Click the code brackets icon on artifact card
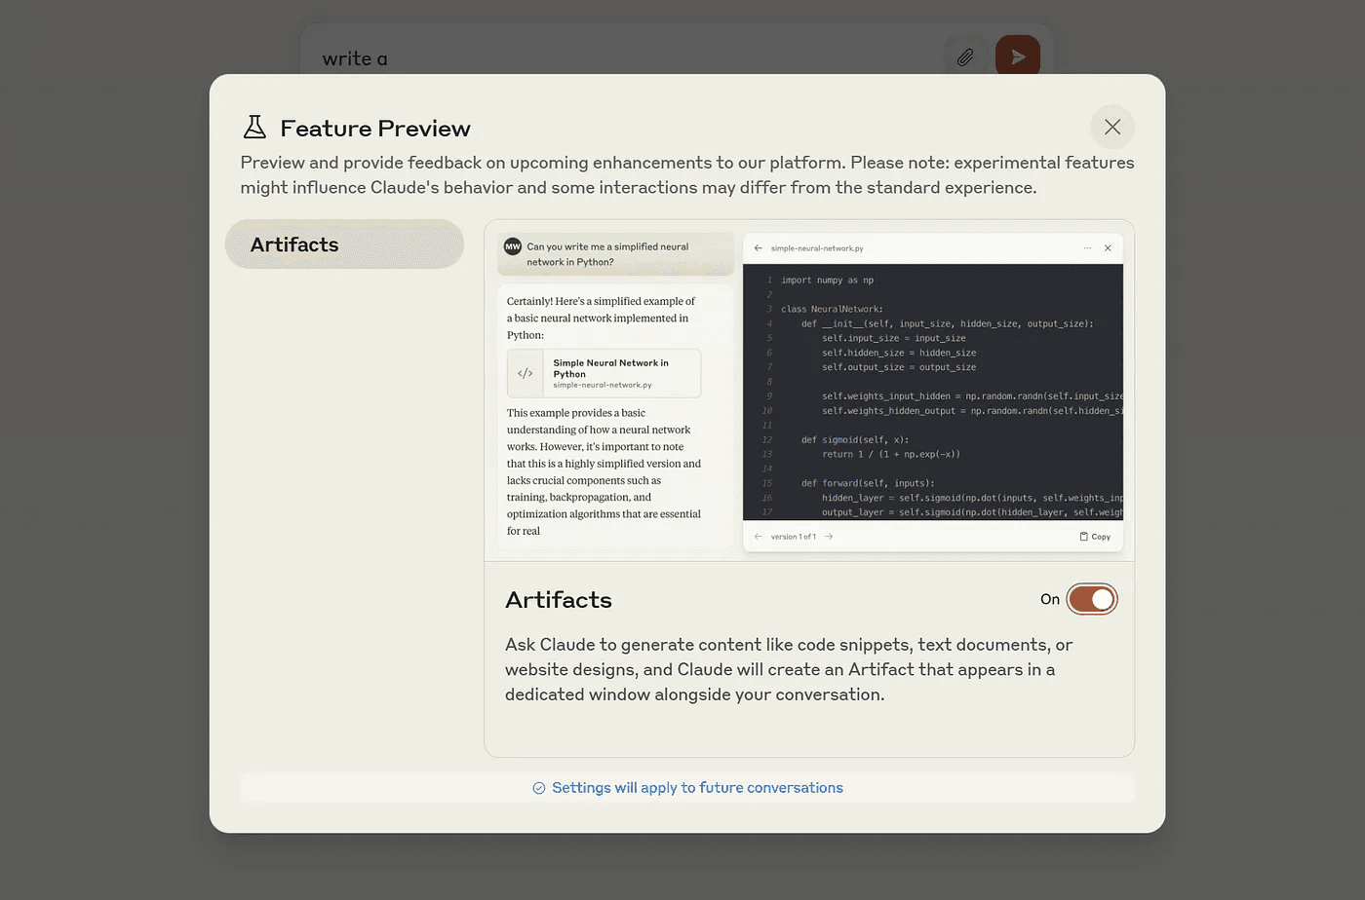This screenshot has width=1365, height=900. 526,373
